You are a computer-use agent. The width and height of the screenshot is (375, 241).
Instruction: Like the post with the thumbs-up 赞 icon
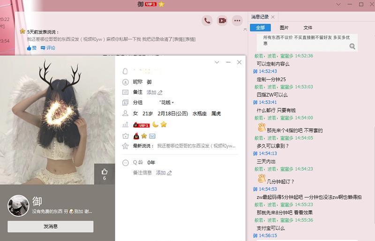pos(31,48)
